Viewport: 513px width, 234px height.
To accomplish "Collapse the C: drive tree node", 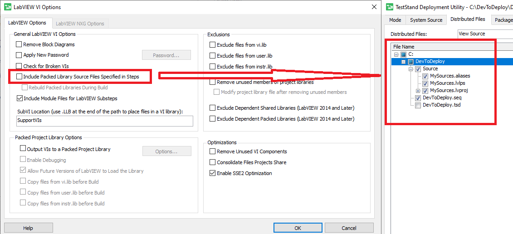I will coord(396,54).
